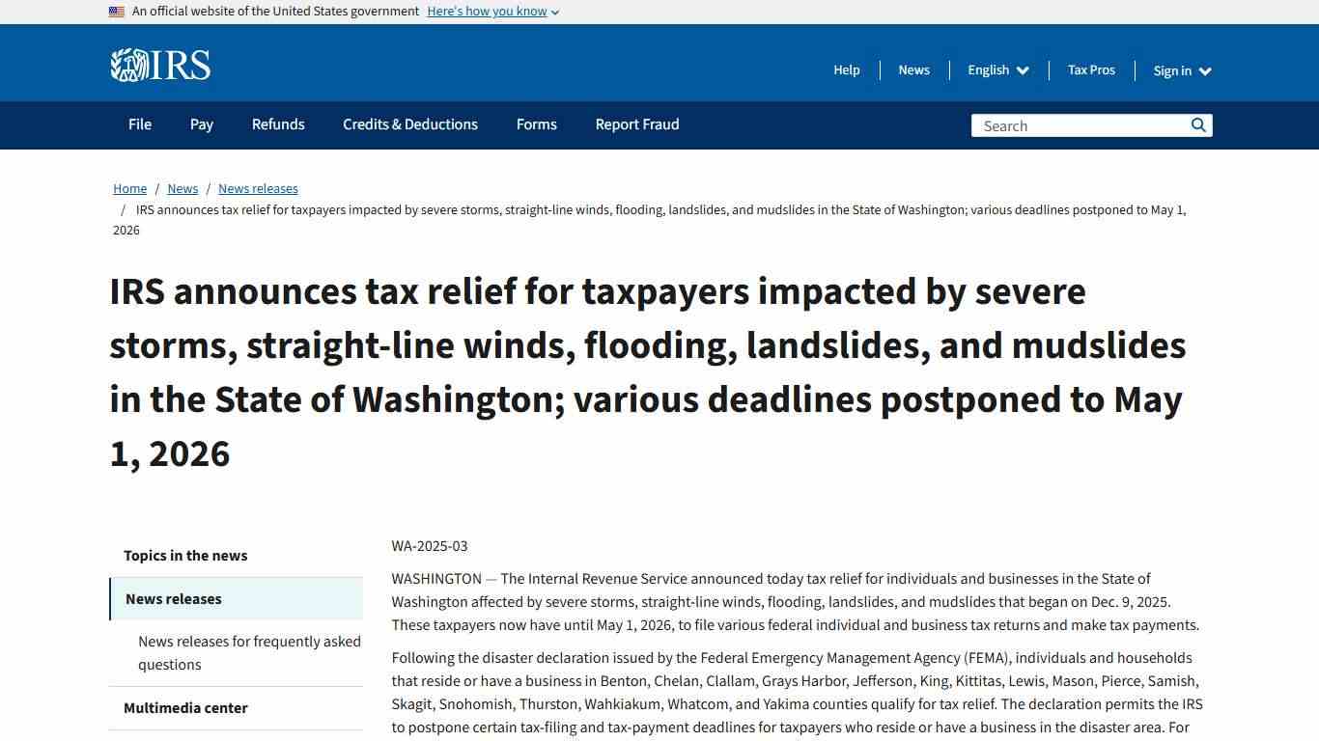Open News releases from the breadcrumb
The image size is (1319, 741).
pyautogui.click(x=258, y=188)
